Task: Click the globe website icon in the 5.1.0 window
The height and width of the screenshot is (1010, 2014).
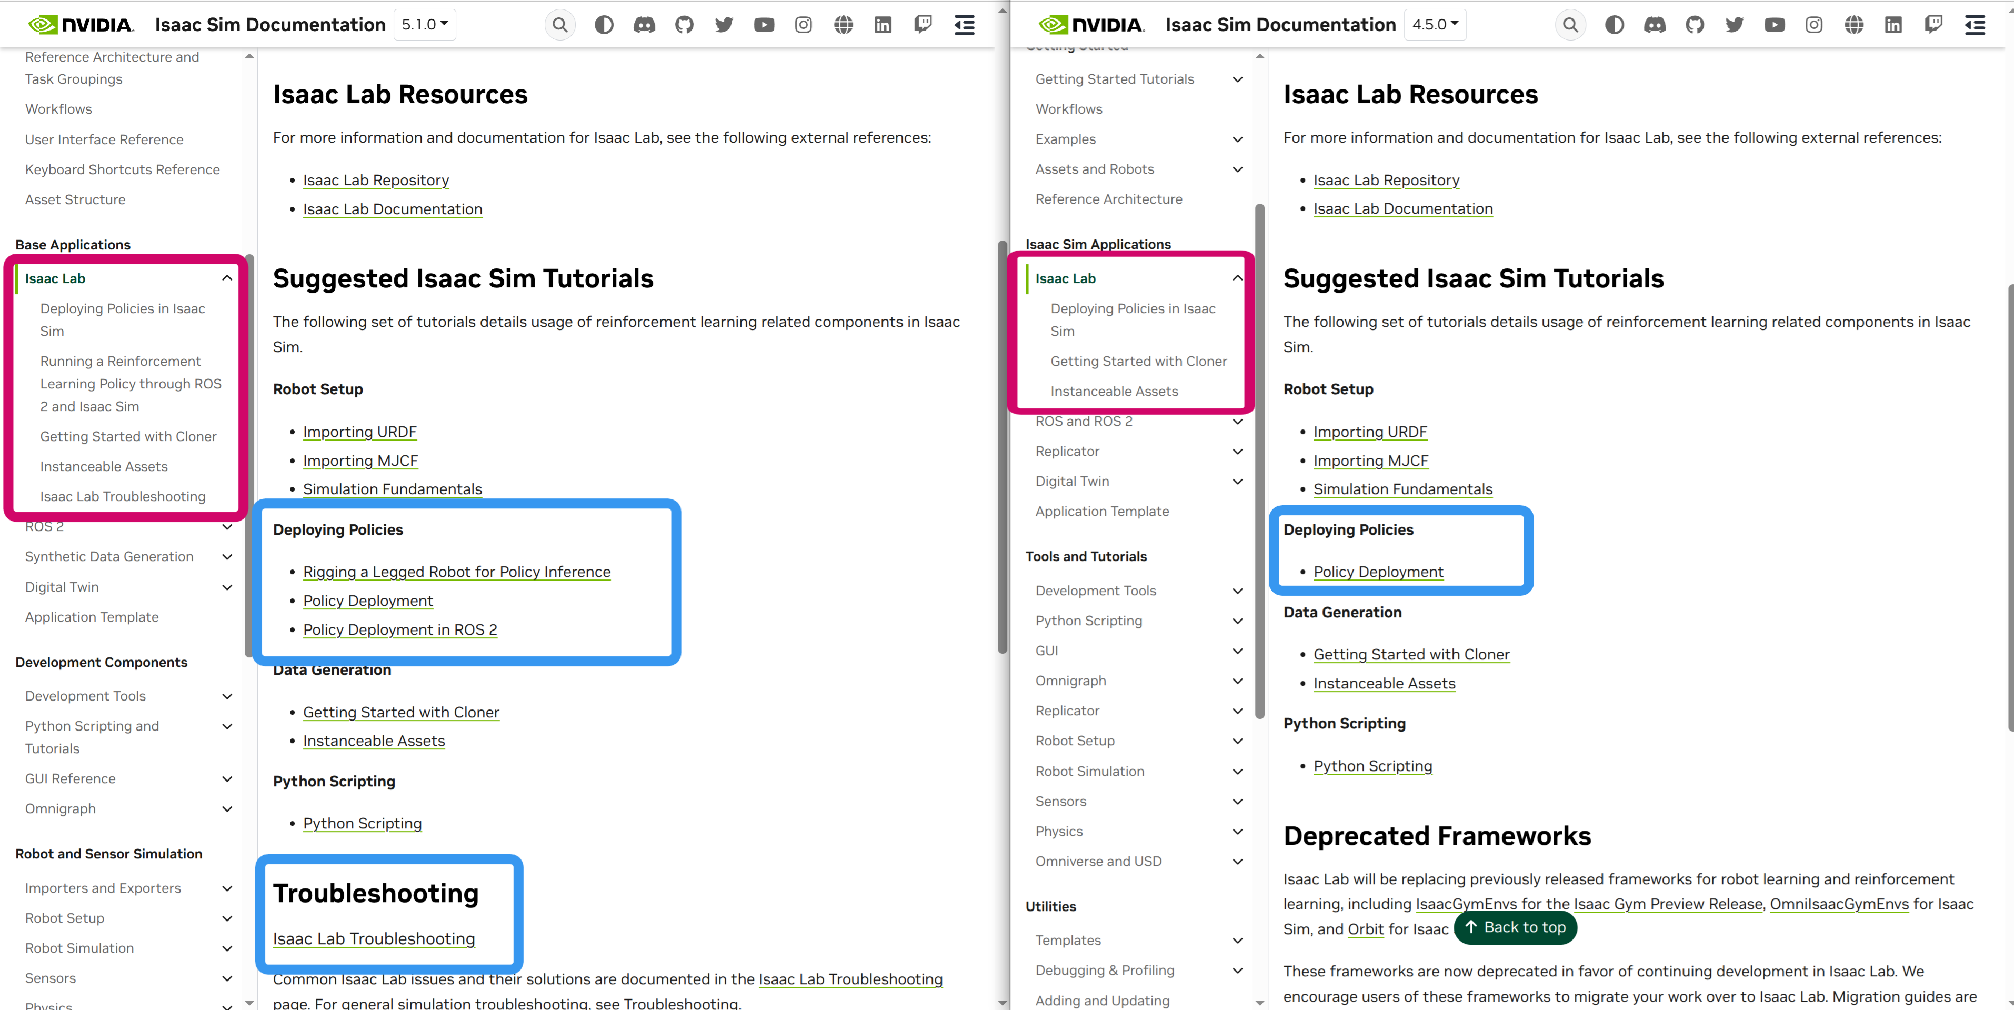Action: click(843, 25)
